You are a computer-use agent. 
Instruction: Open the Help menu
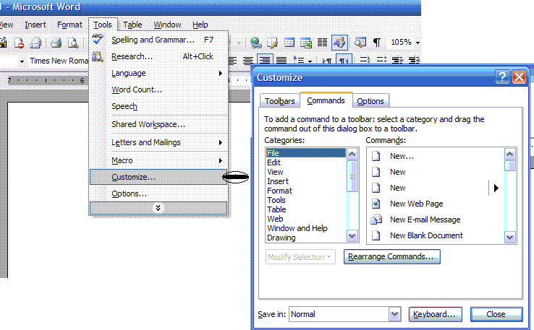200,25
